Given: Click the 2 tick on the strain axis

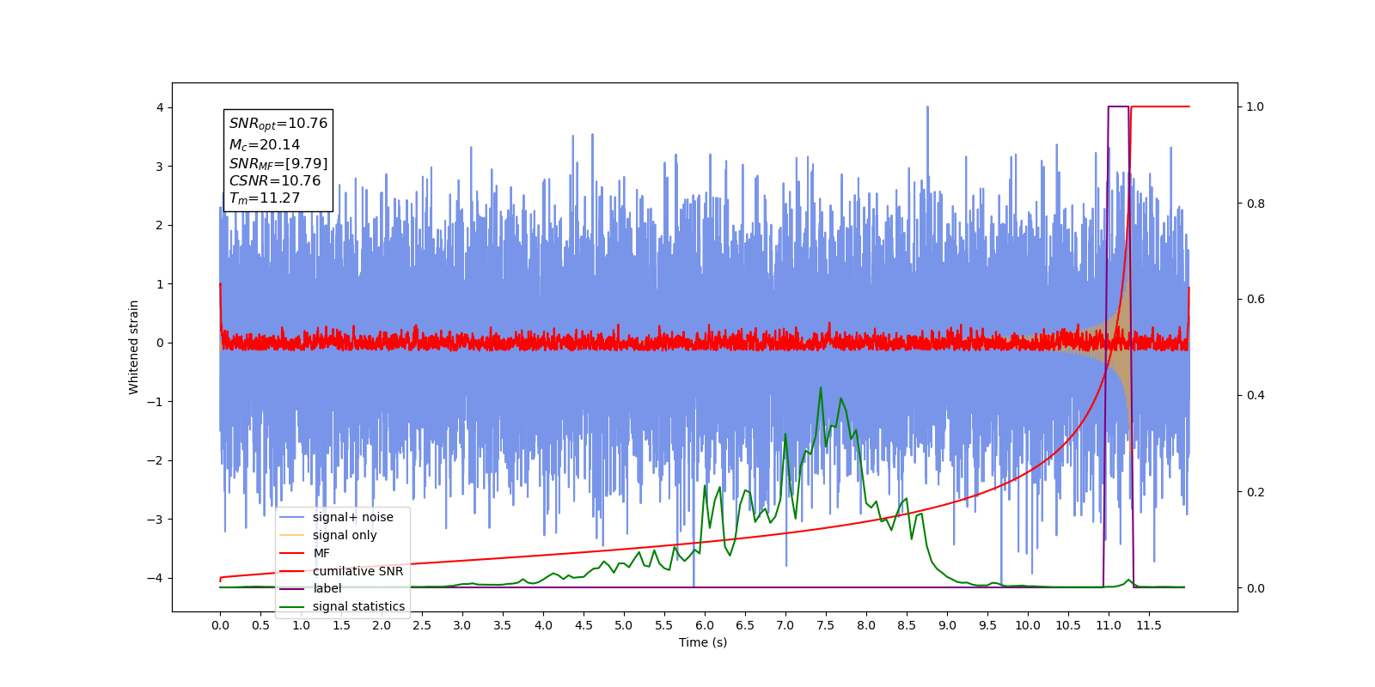Looking at the screenshot, I should point(160,225).
